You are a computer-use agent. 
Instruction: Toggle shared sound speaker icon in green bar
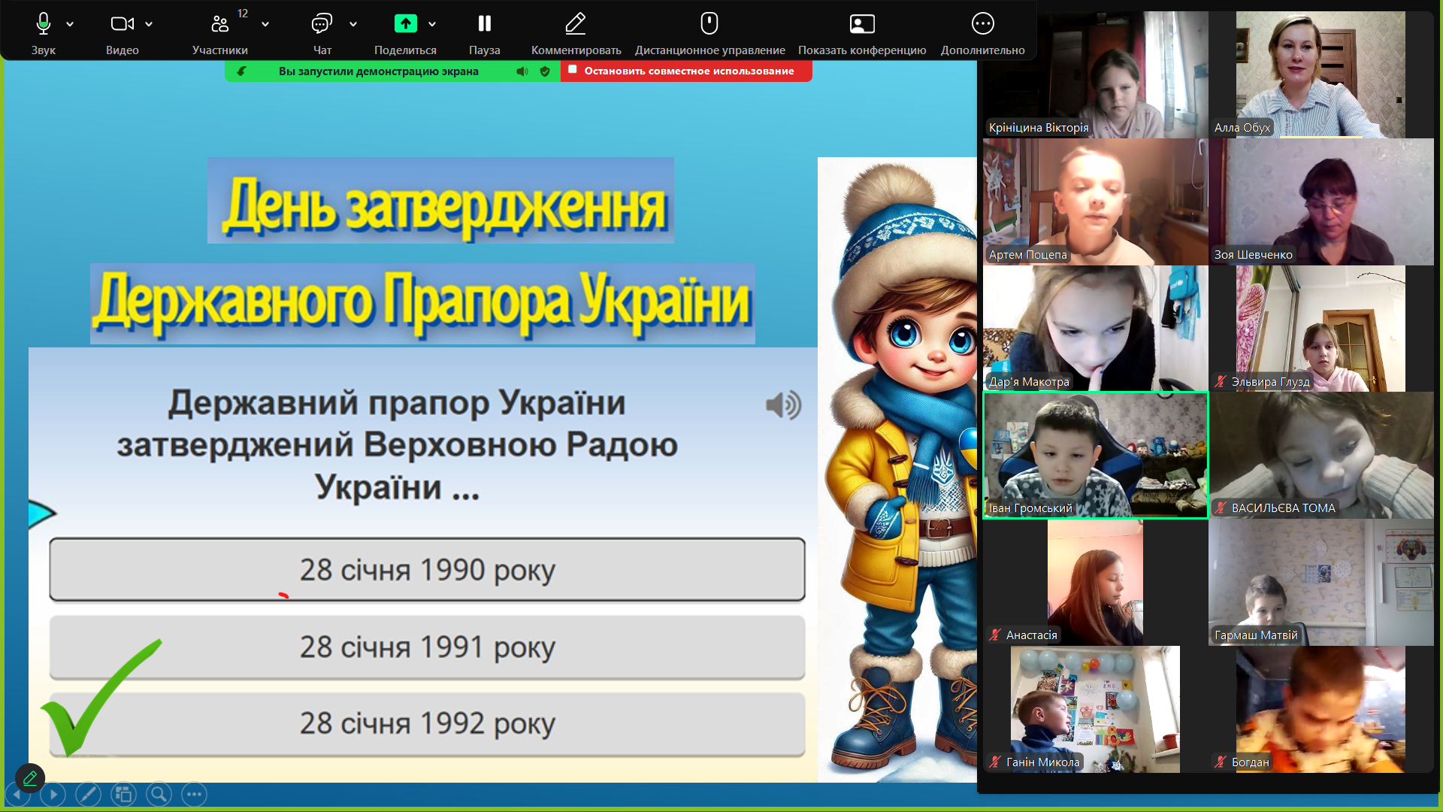522,71
